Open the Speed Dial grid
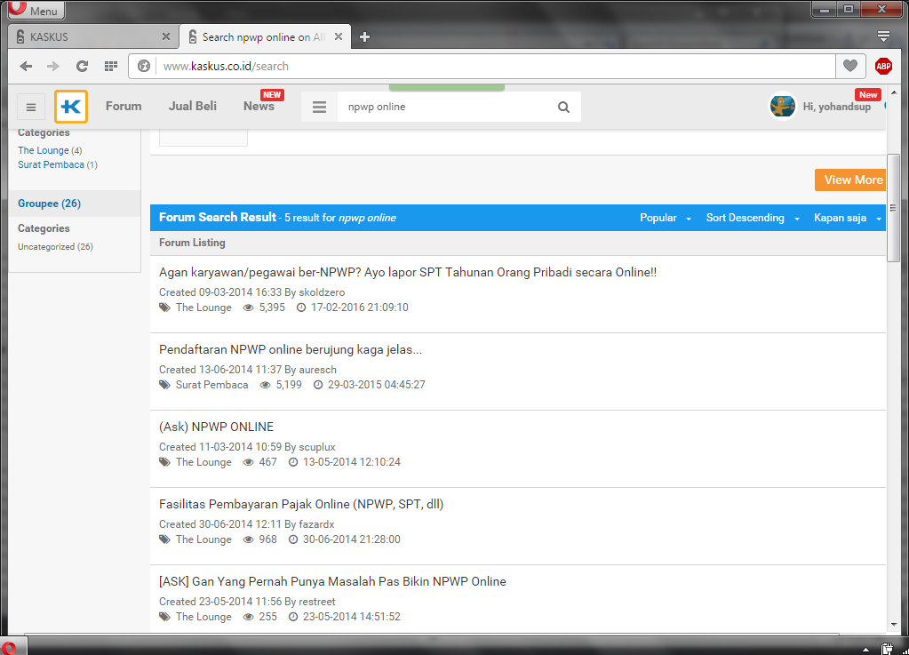 click(x=111, y=66)
